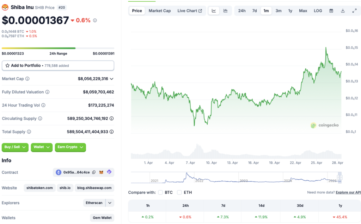Click the Fully Diluted Valuation value $8,059,703,462
The width and height of the screenshot is (361, 224).
tap(98, 92)
